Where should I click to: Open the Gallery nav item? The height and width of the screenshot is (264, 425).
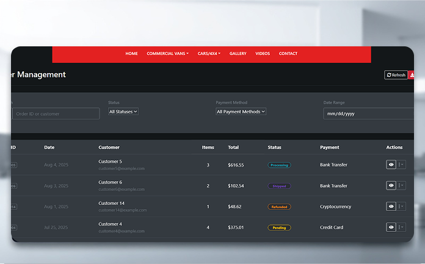pyautogui.click(x=238, y=54)
